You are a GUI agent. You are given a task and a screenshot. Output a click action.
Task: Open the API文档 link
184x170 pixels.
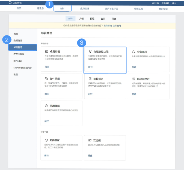coord(155,3)
